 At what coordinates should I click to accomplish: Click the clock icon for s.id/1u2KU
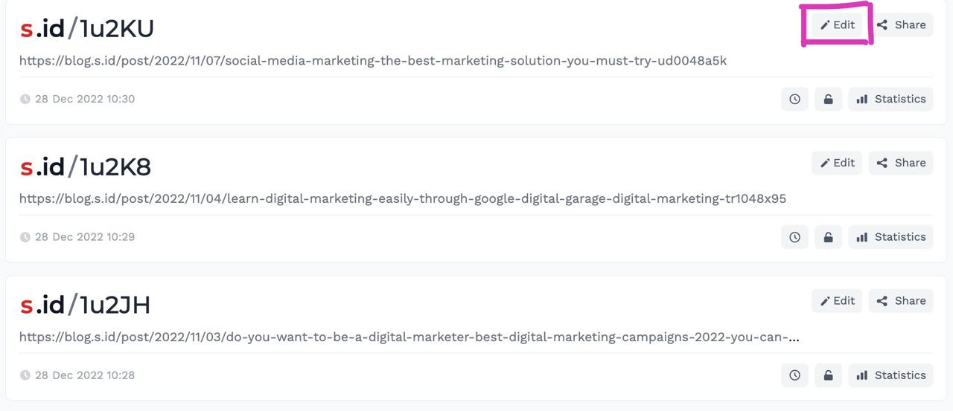pos(794,99)
